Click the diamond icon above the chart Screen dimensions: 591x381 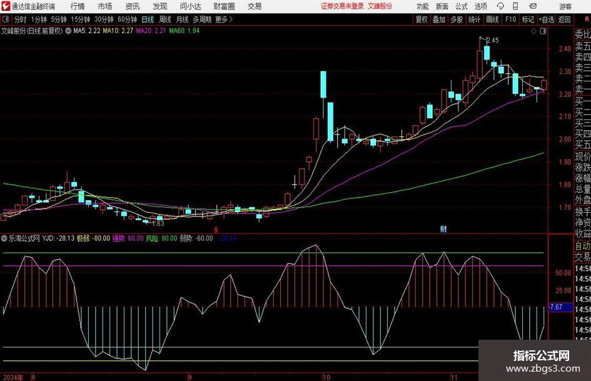tap(533, 31)
